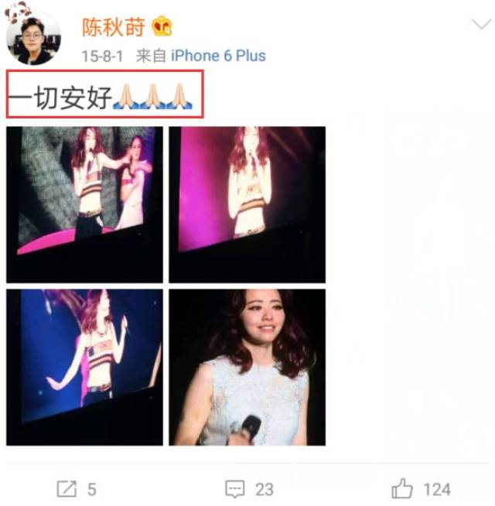
Task: Open the photo with the pink backdrop
Action: pos(247,205)
